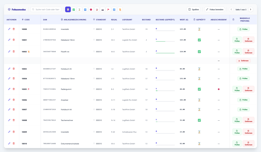Click the edit pencil for item 10000

click(x=9, y=29)
